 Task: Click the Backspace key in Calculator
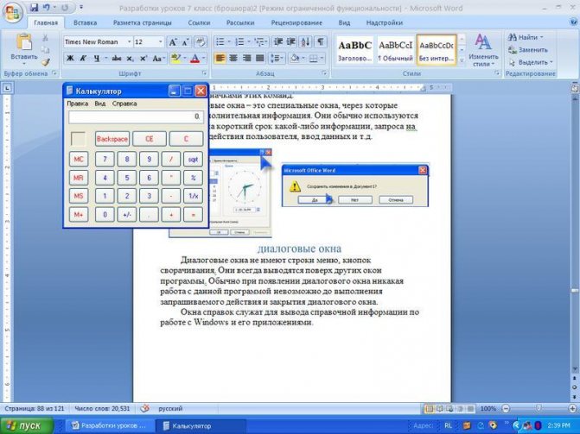[112, 138]
